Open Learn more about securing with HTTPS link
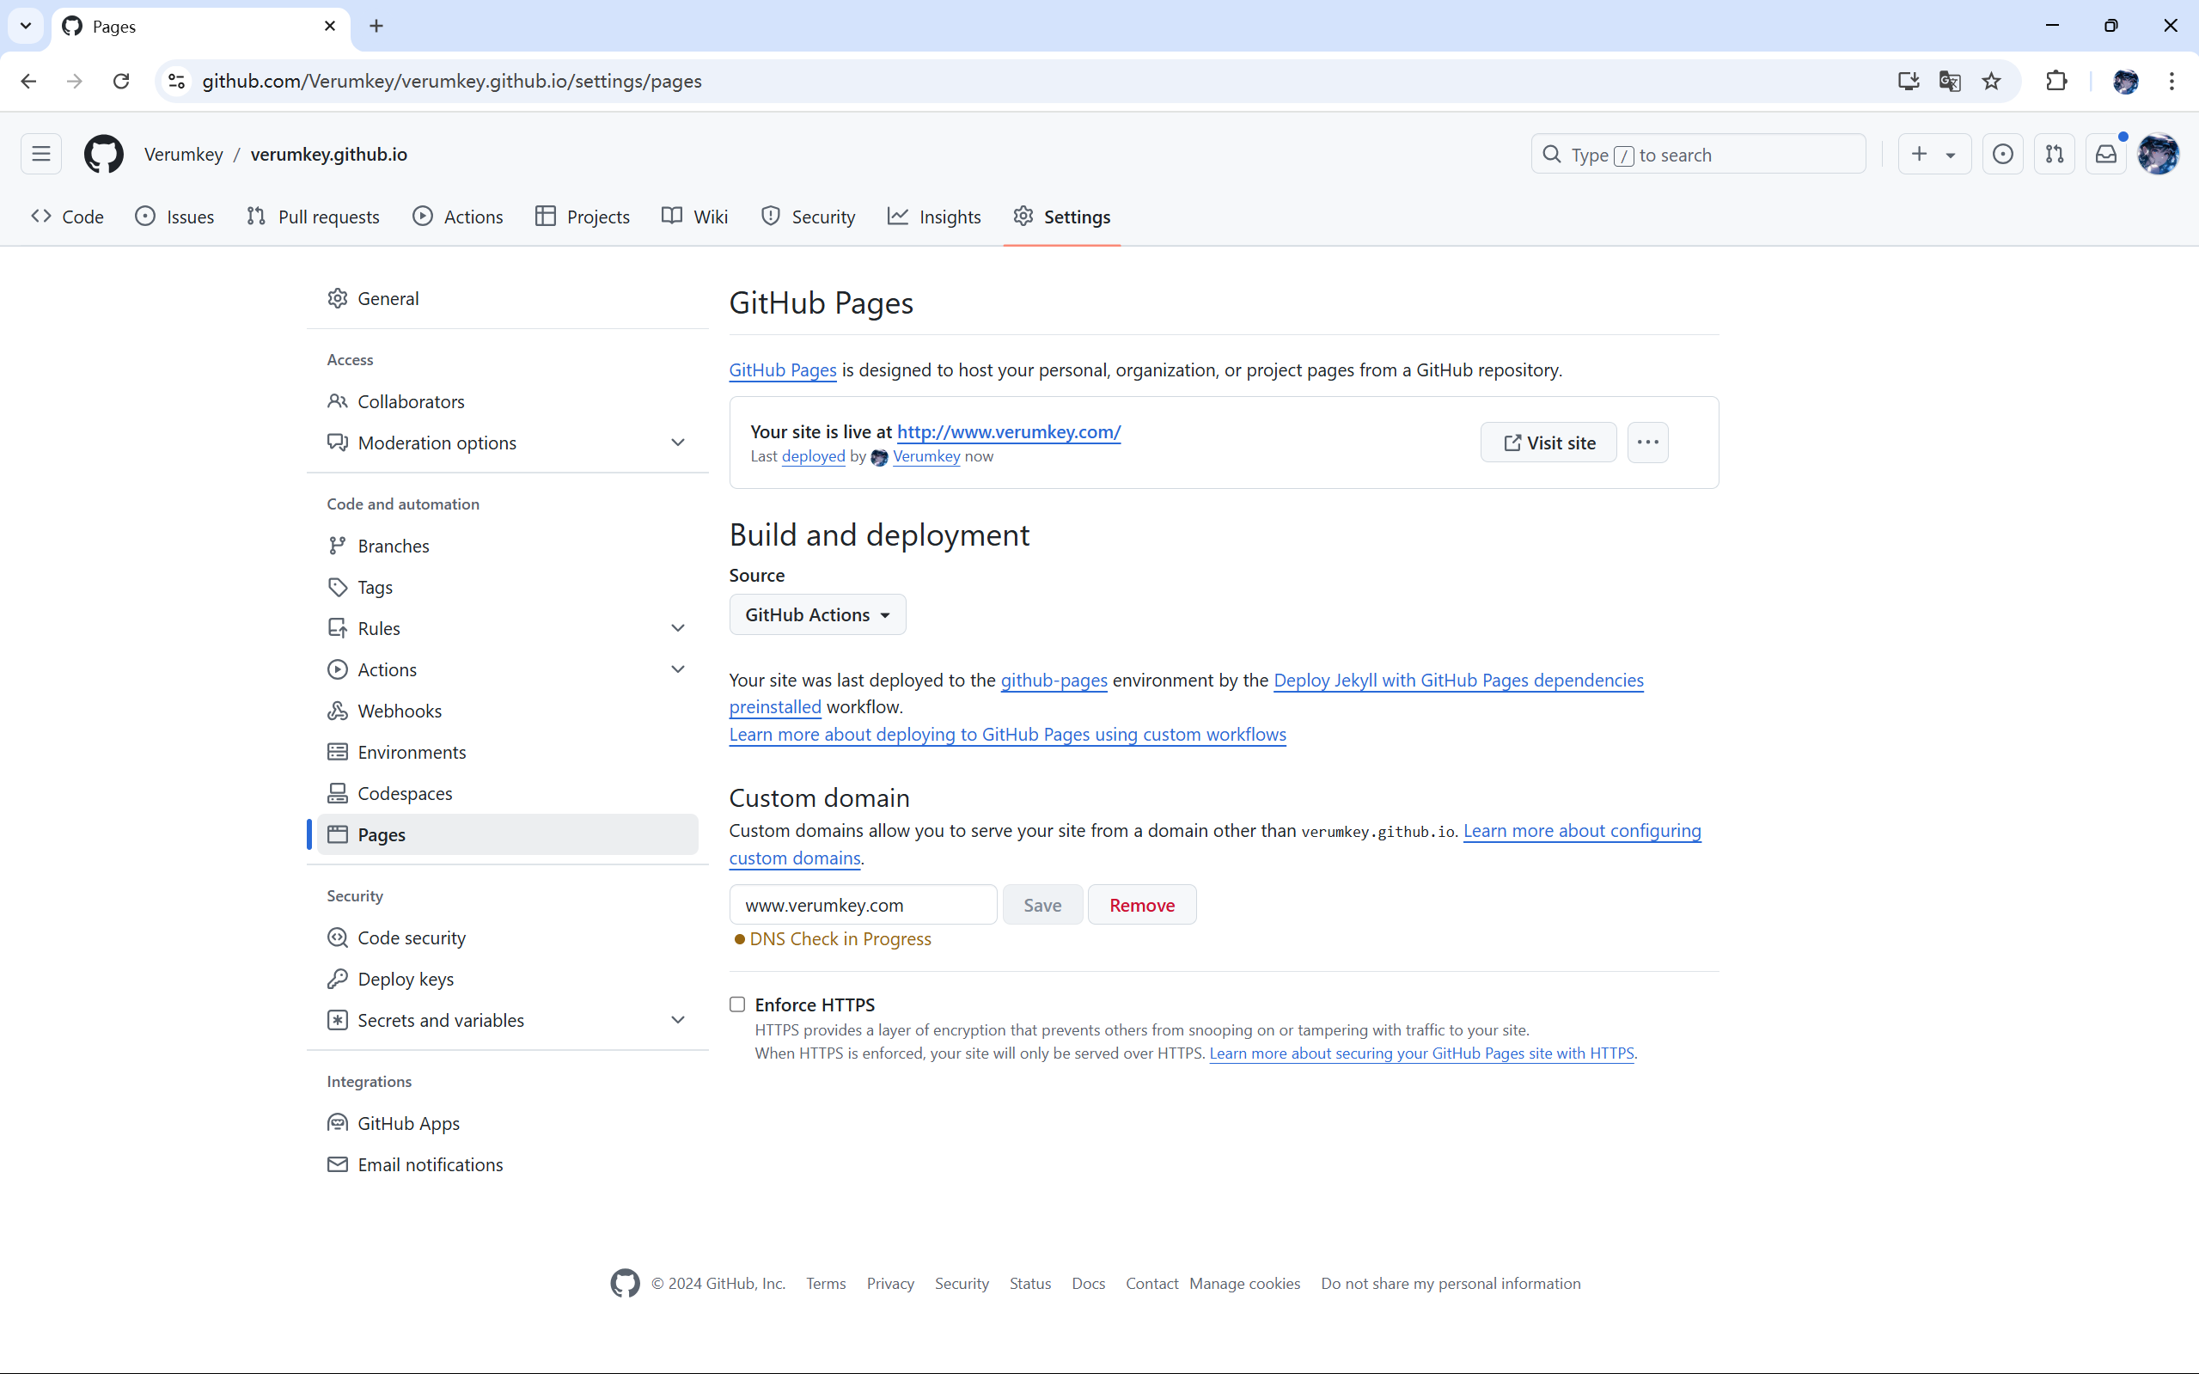The width and height of the screenshot is (2199, 1374). 1421,1053
